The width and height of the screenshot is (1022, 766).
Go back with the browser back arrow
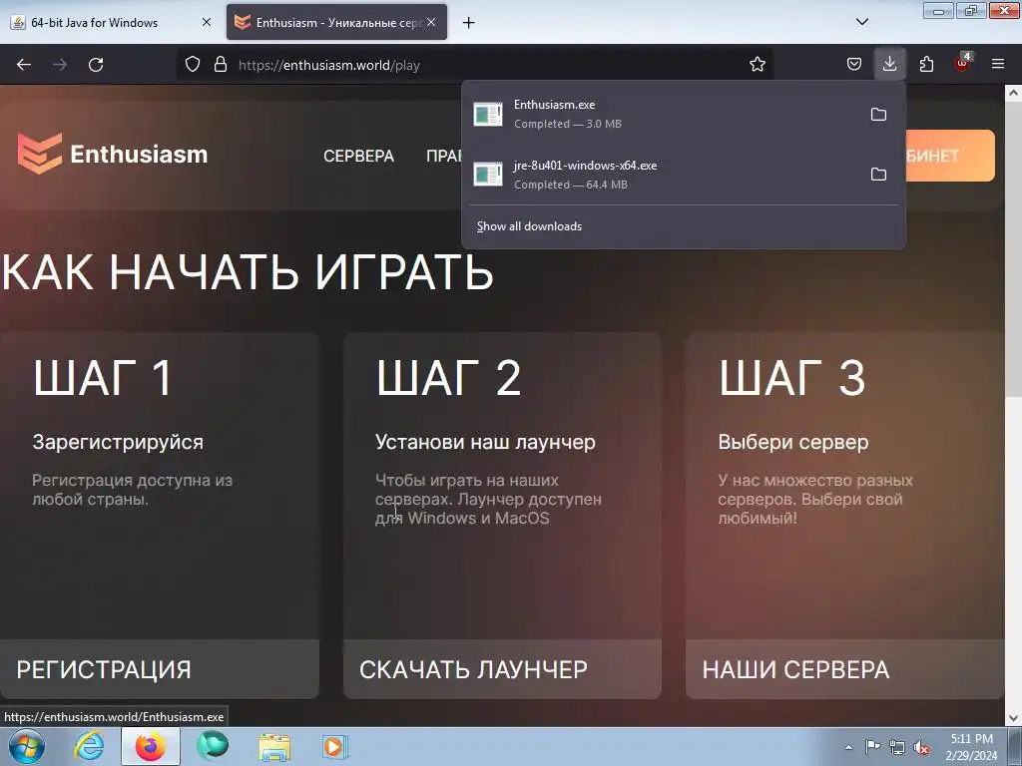click(24, 65)
